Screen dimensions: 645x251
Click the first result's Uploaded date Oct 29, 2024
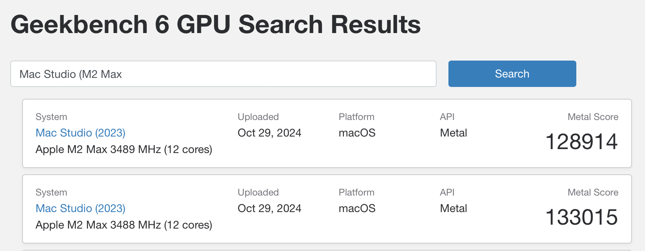tap(269, 133)
